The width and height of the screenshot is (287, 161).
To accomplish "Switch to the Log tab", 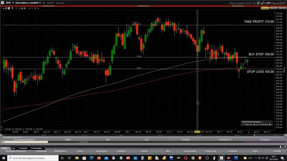I will 13,148.
